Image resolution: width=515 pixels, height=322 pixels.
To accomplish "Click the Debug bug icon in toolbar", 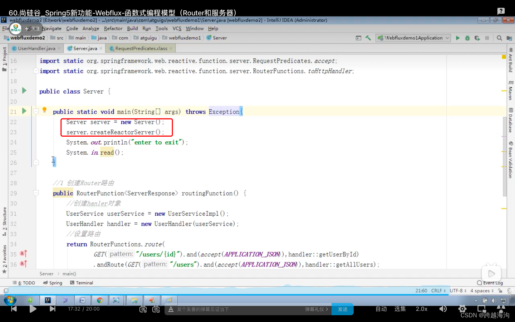I will click(467, 38).
